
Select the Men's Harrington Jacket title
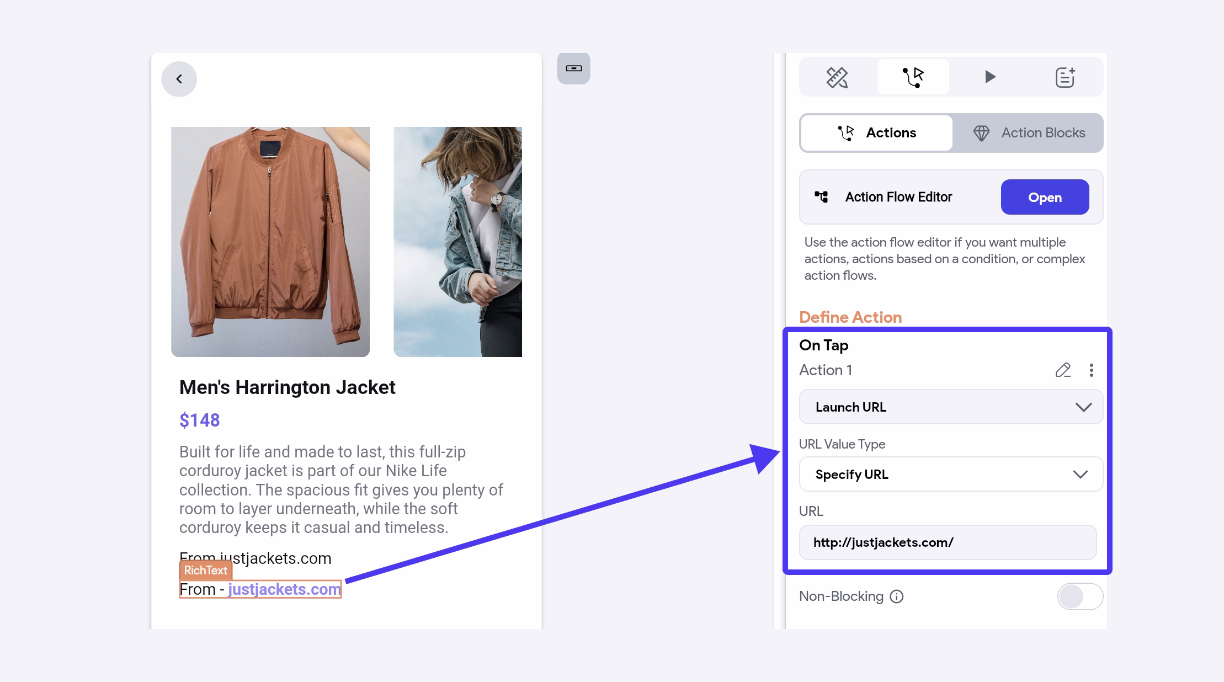pyautogui.click(x=287, y=387)
